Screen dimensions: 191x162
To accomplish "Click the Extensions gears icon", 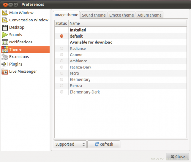I will [5, 57].
